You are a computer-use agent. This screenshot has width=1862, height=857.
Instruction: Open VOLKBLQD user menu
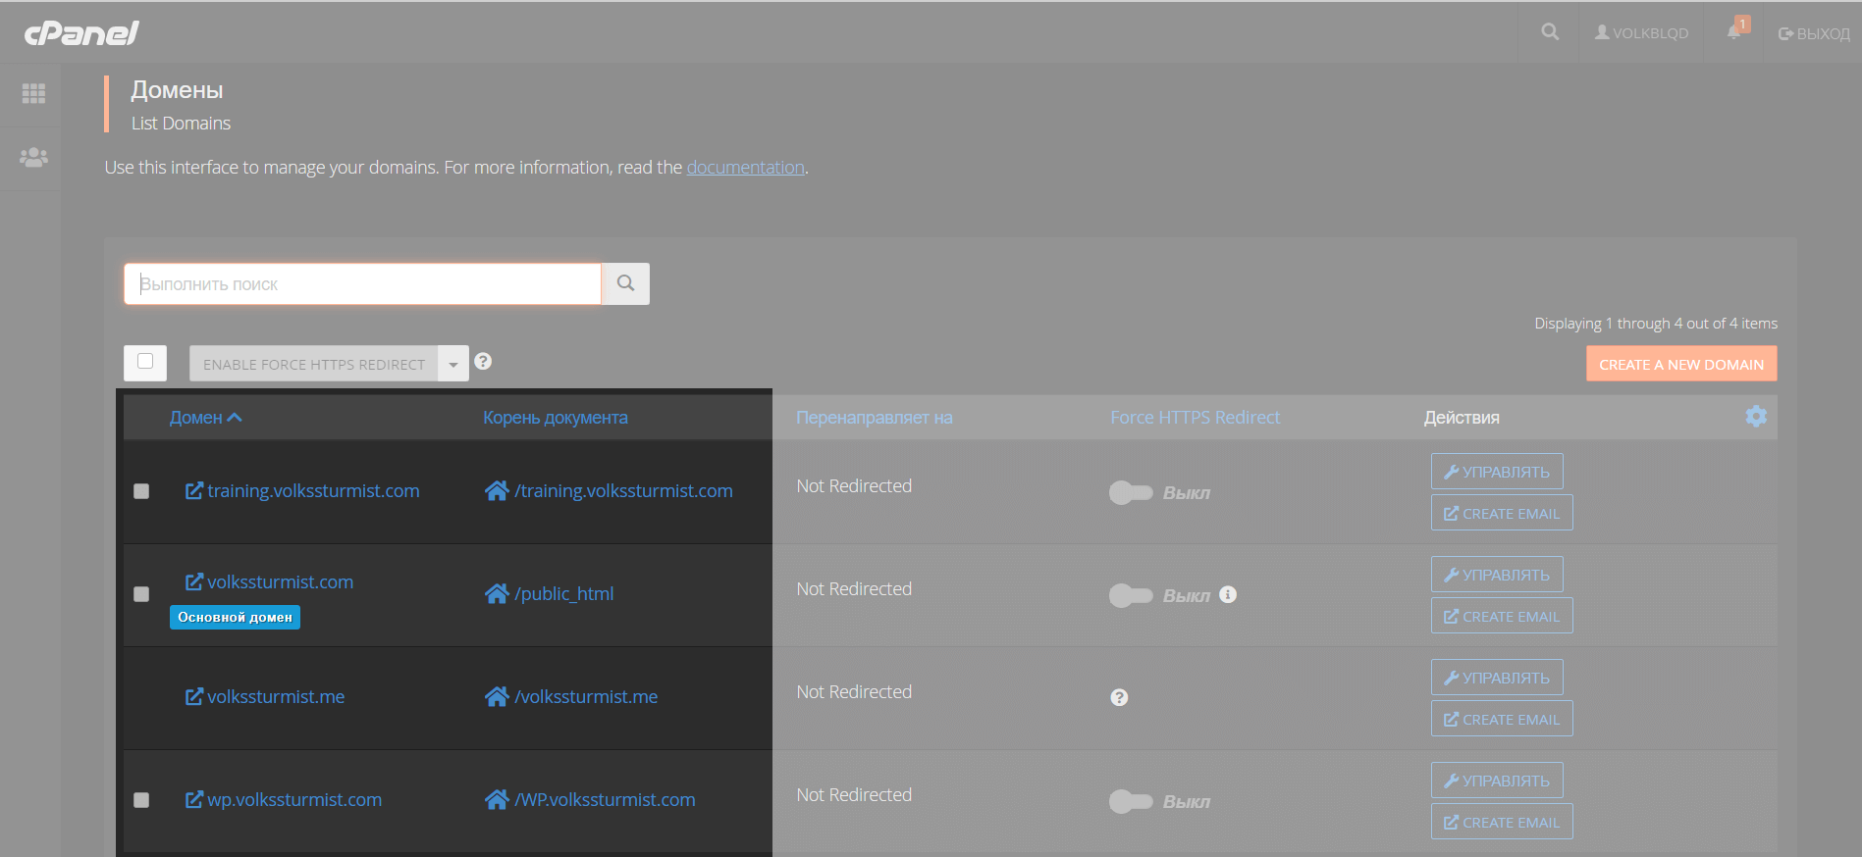(1641, 32)
